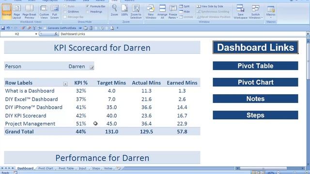The height and width of the screenshot is (174, 310).
Task: Open Custom Views dialog
Action: tap(44, 12)
